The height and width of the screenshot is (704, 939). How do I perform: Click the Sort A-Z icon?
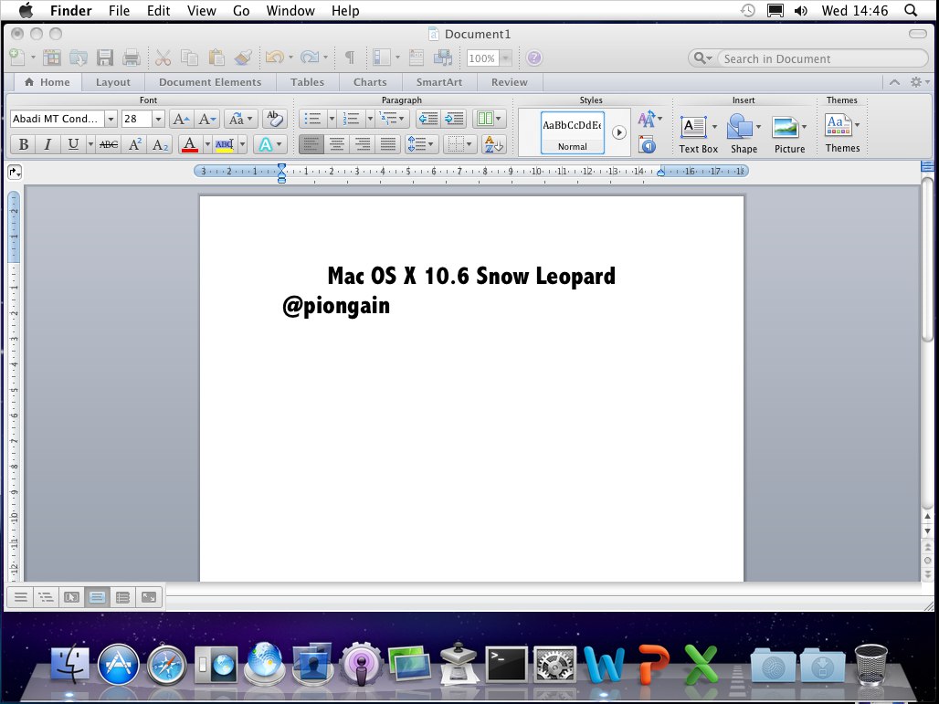tap(493, 144)
